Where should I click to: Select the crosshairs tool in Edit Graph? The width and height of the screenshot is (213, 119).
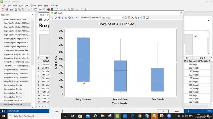click(59, 18)
